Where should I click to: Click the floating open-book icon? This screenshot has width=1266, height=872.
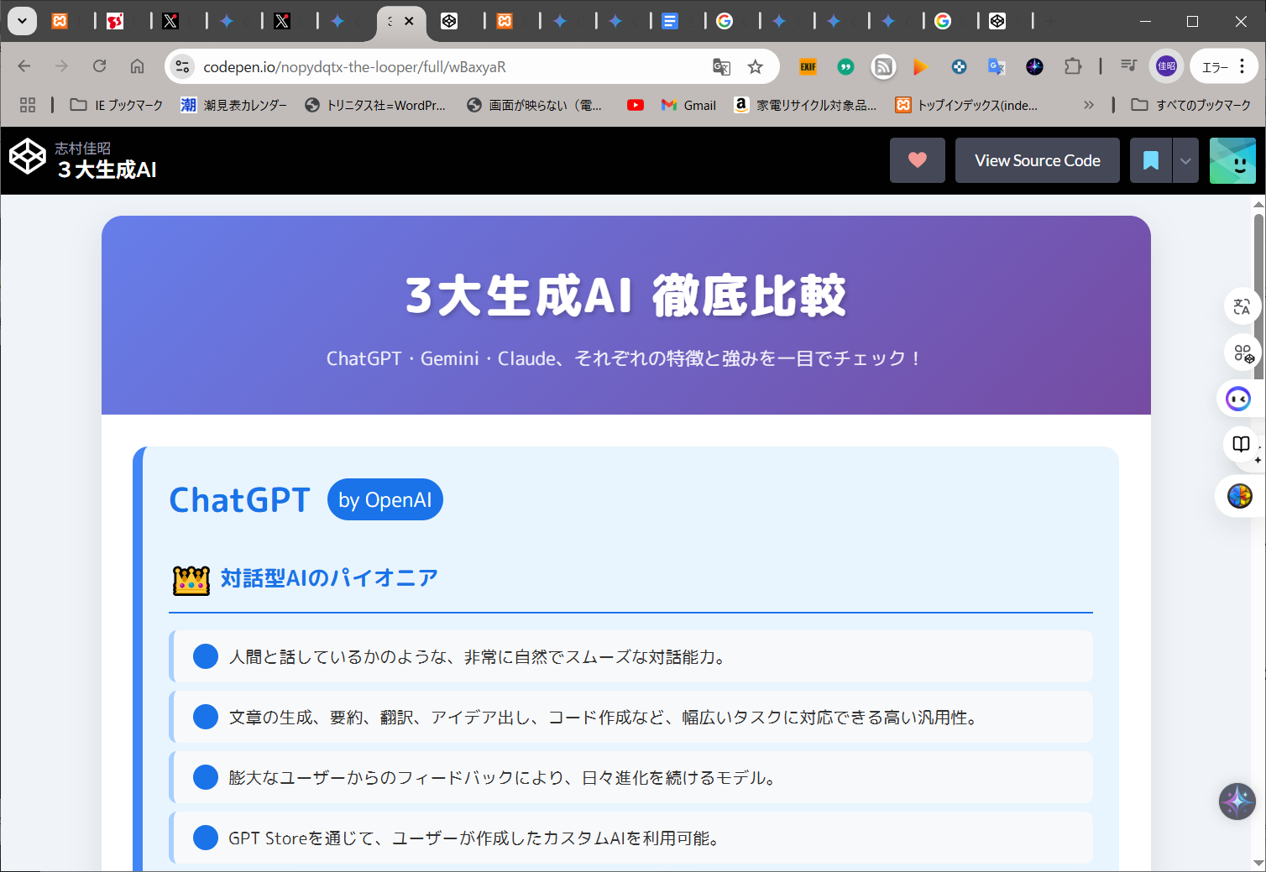pyautogui.click(x=1242, y=445)
